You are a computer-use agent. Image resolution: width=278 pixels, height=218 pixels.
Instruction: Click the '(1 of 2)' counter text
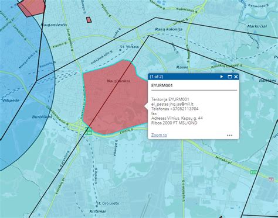point(157,77)
